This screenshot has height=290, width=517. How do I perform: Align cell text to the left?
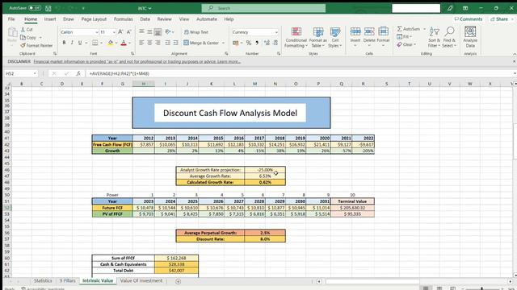point(141,43)
